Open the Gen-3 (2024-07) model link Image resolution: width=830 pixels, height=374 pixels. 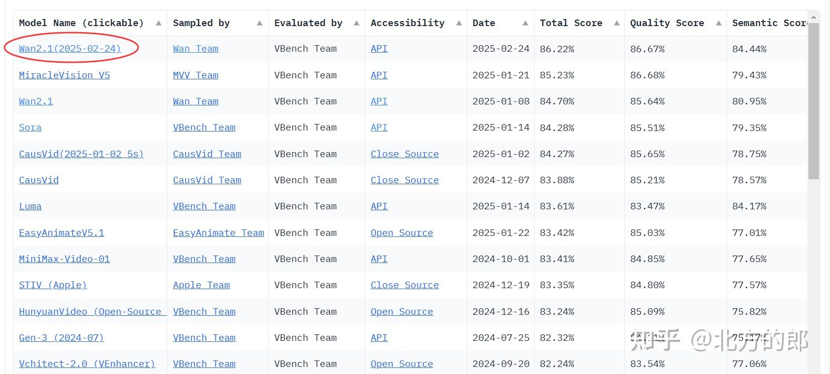[x=61, y=338]
